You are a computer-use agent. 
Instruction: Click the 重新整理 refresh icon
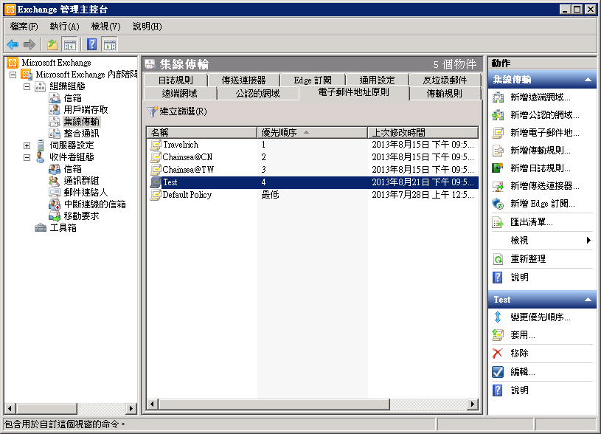(x=498, y=259)
